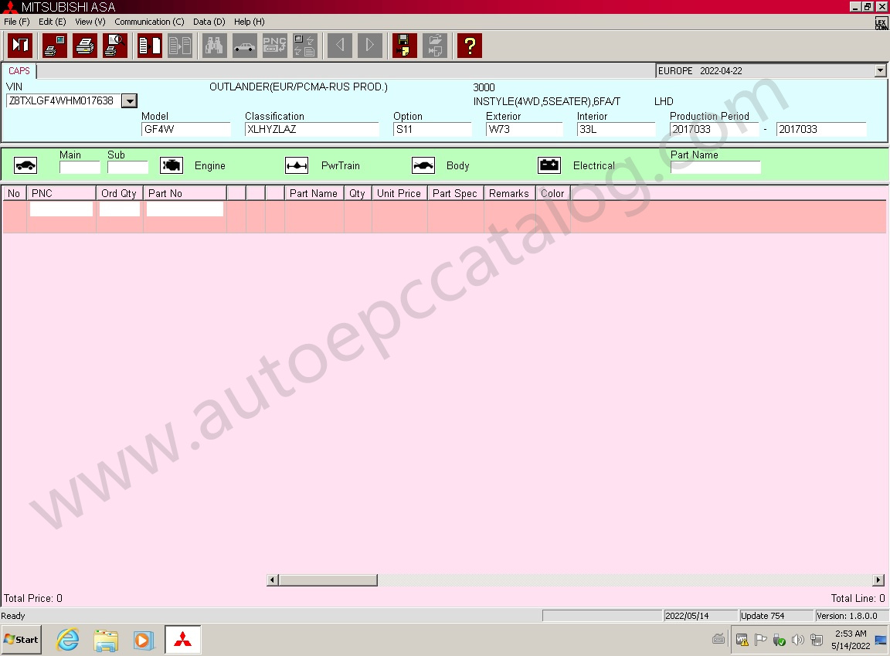Image resolution: width=890 pixels, height=656 pixels.
Task: Click the PNC entry cell
Action: pyautogui.click(x=61, y=209)
